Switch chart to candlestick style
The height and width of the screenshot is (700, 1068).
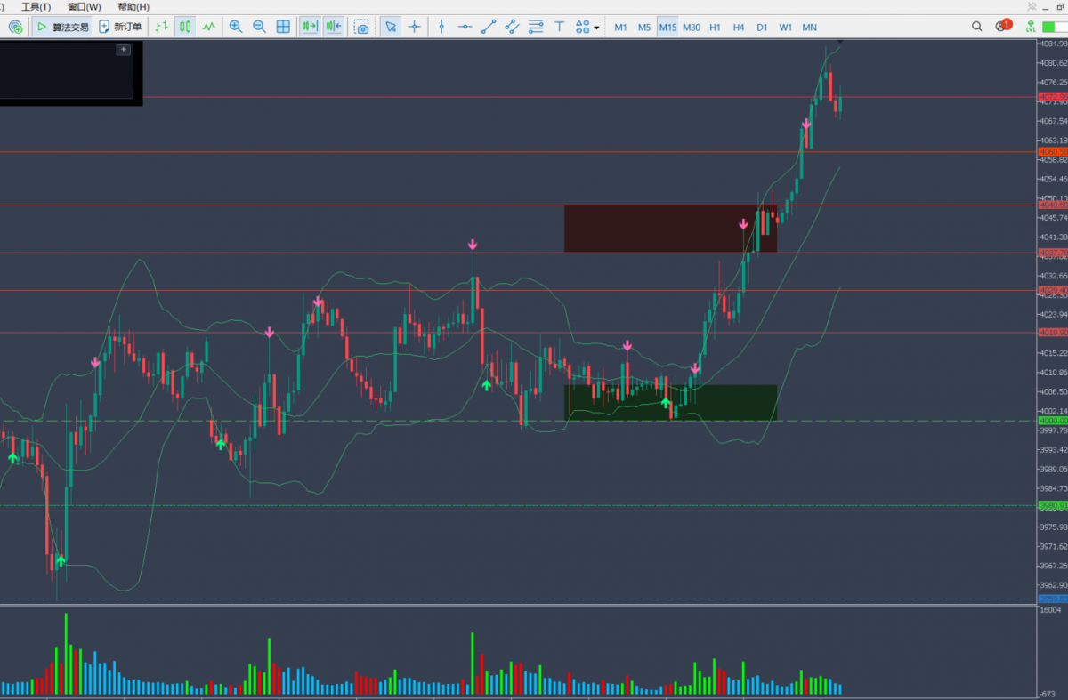pyautogui.click(x=185, y=27)
